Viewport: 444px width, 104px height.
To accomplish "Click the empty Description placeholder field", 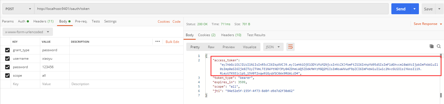I will pos(126,84).
